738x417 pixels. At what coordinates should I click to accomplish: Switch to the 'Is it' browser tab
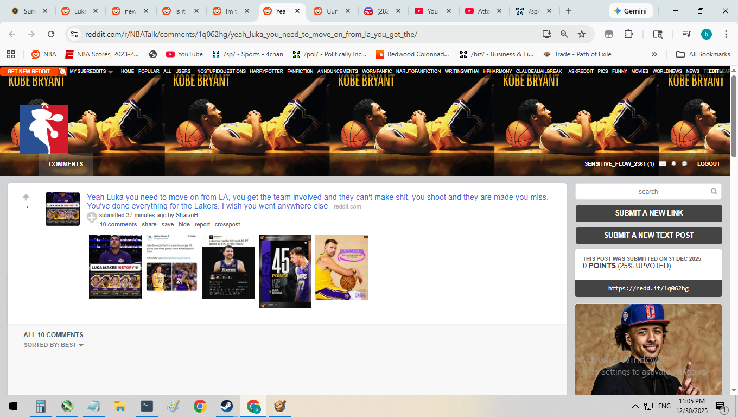point(180,11)
